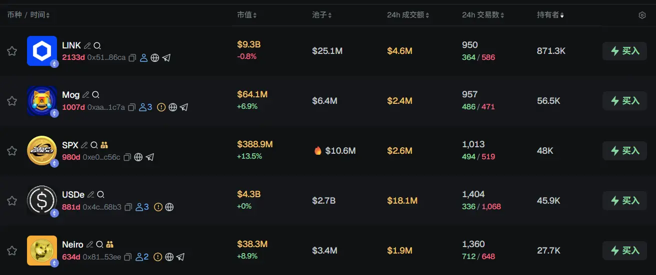The image size is (656, 275).
Task: Click the blue person icon in the LINK row
Action: 143,58
